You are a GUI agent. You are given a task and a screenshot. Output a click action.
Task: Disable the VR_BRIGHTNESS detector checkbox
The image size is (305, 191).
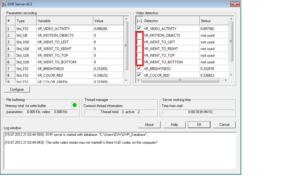(139, 69)
